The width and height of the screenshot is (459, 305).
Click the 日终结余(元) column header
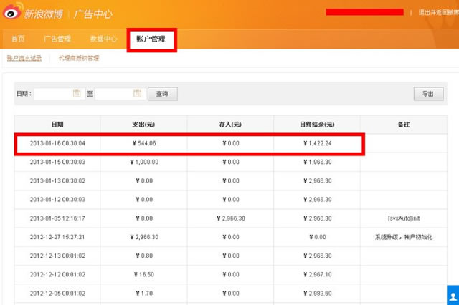(x=316, y=125)
